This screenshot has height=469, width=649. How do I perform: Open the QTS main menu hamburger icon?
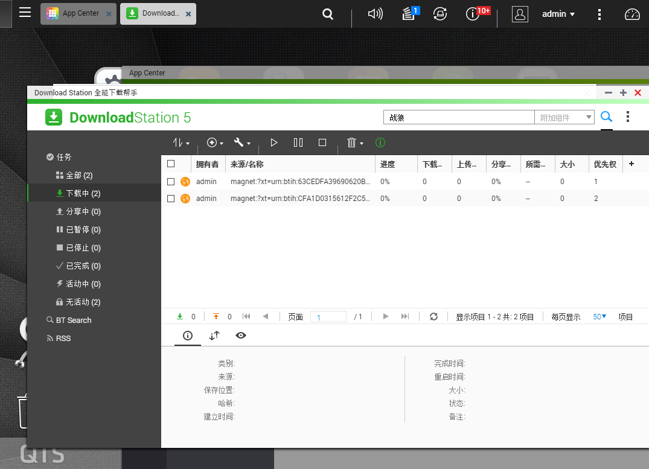click(25, 13)
